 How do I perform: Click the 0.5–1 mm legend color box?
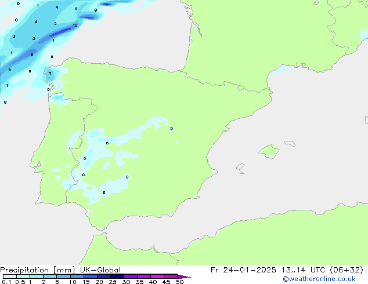[x=23, y=276]
